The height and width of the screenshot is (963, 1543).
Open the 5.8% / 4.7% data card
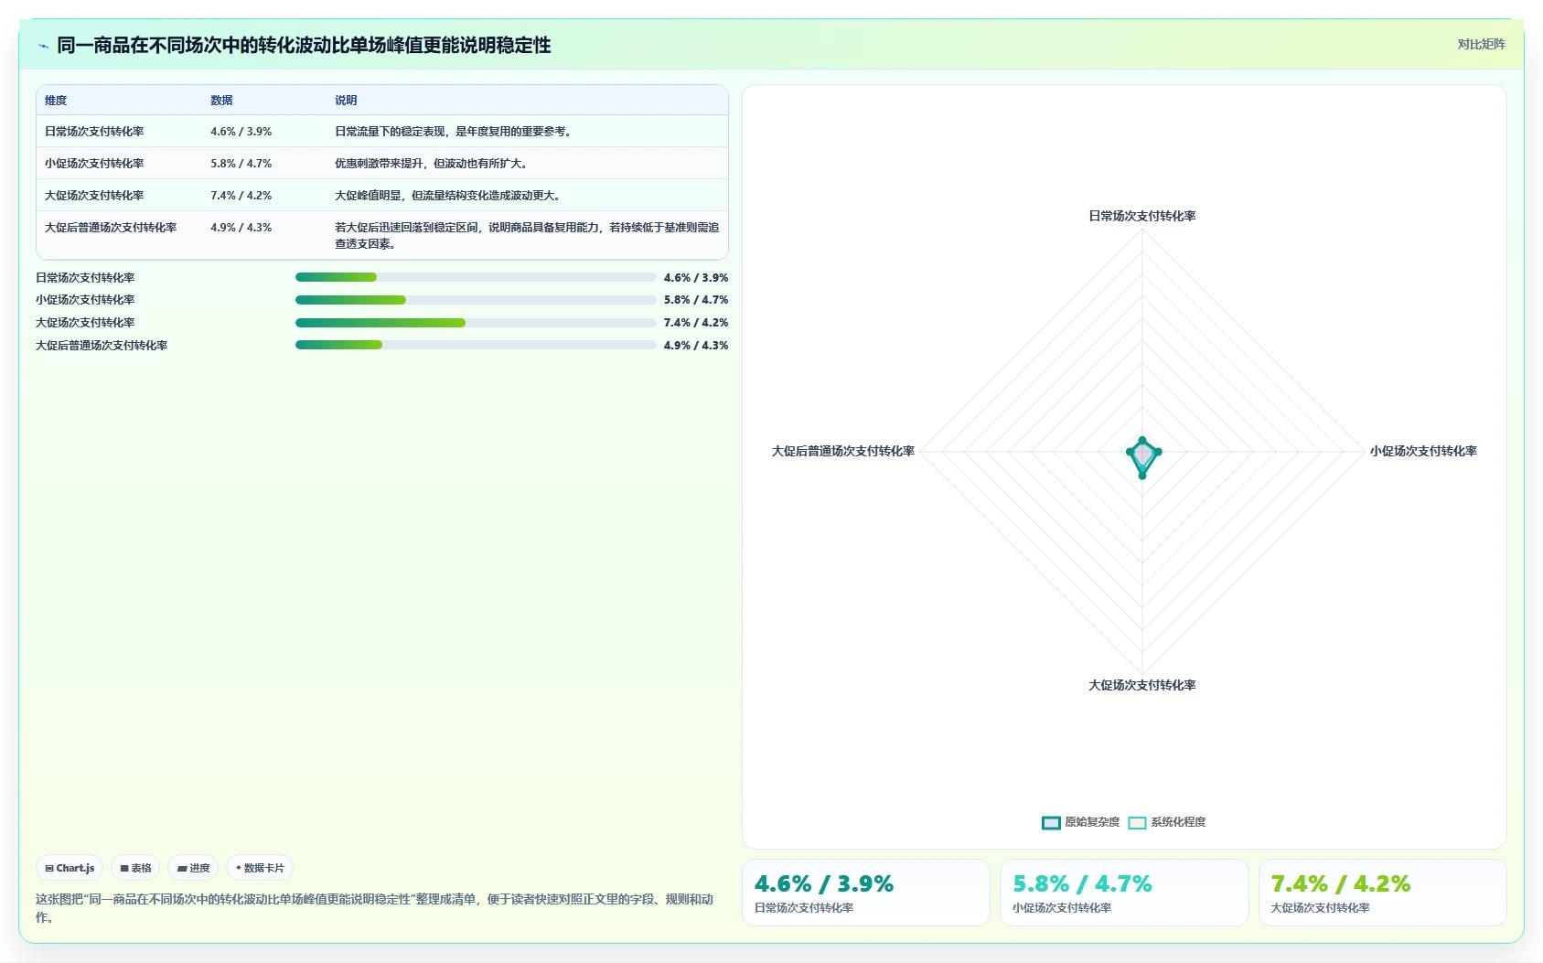tap(1124, 893)
